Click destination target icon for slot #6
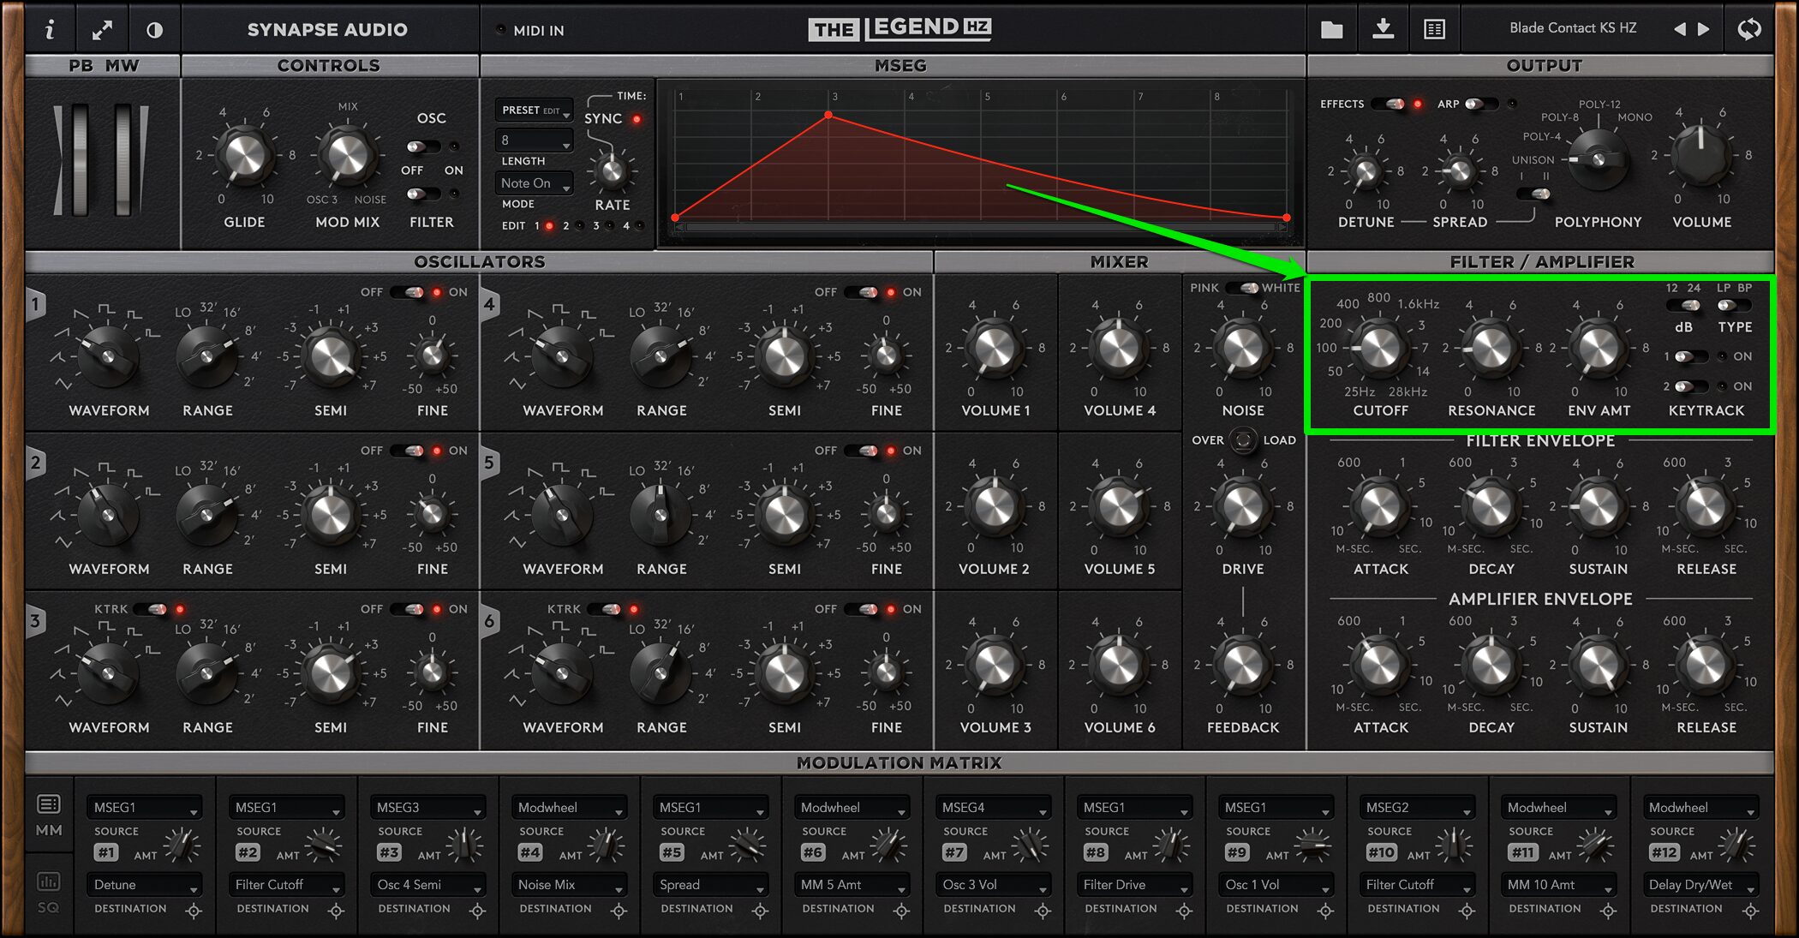Viewport: 1799px width, 938px height. click(x=901, y=911)
